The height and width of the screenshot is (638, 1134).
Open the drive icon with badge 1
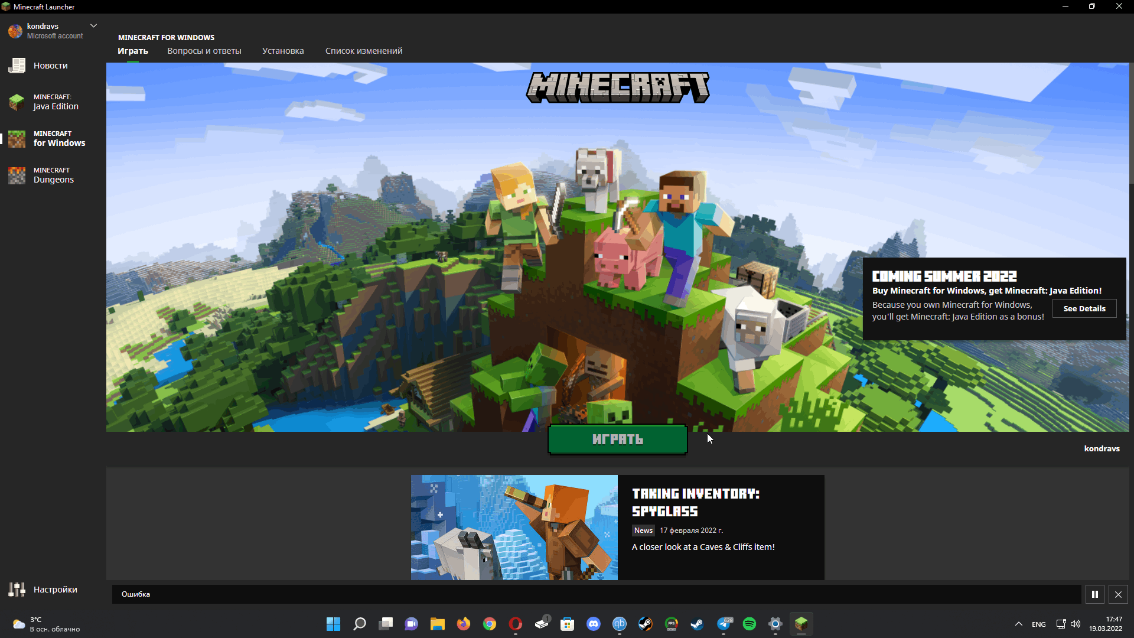coord(542,624)
